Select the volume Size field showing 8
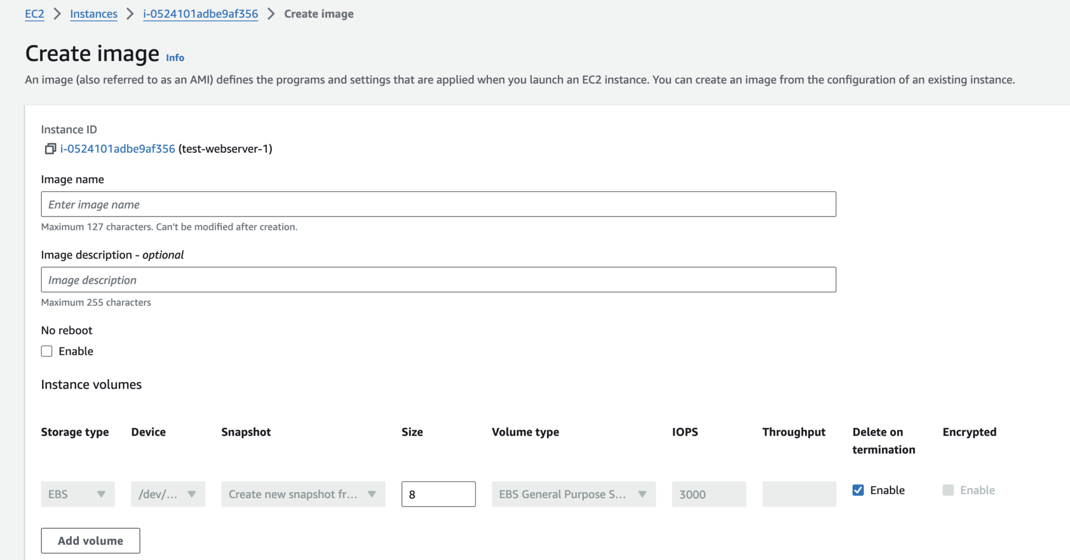This screenshot has width=1070, height=560. click(x=438, y=494)
